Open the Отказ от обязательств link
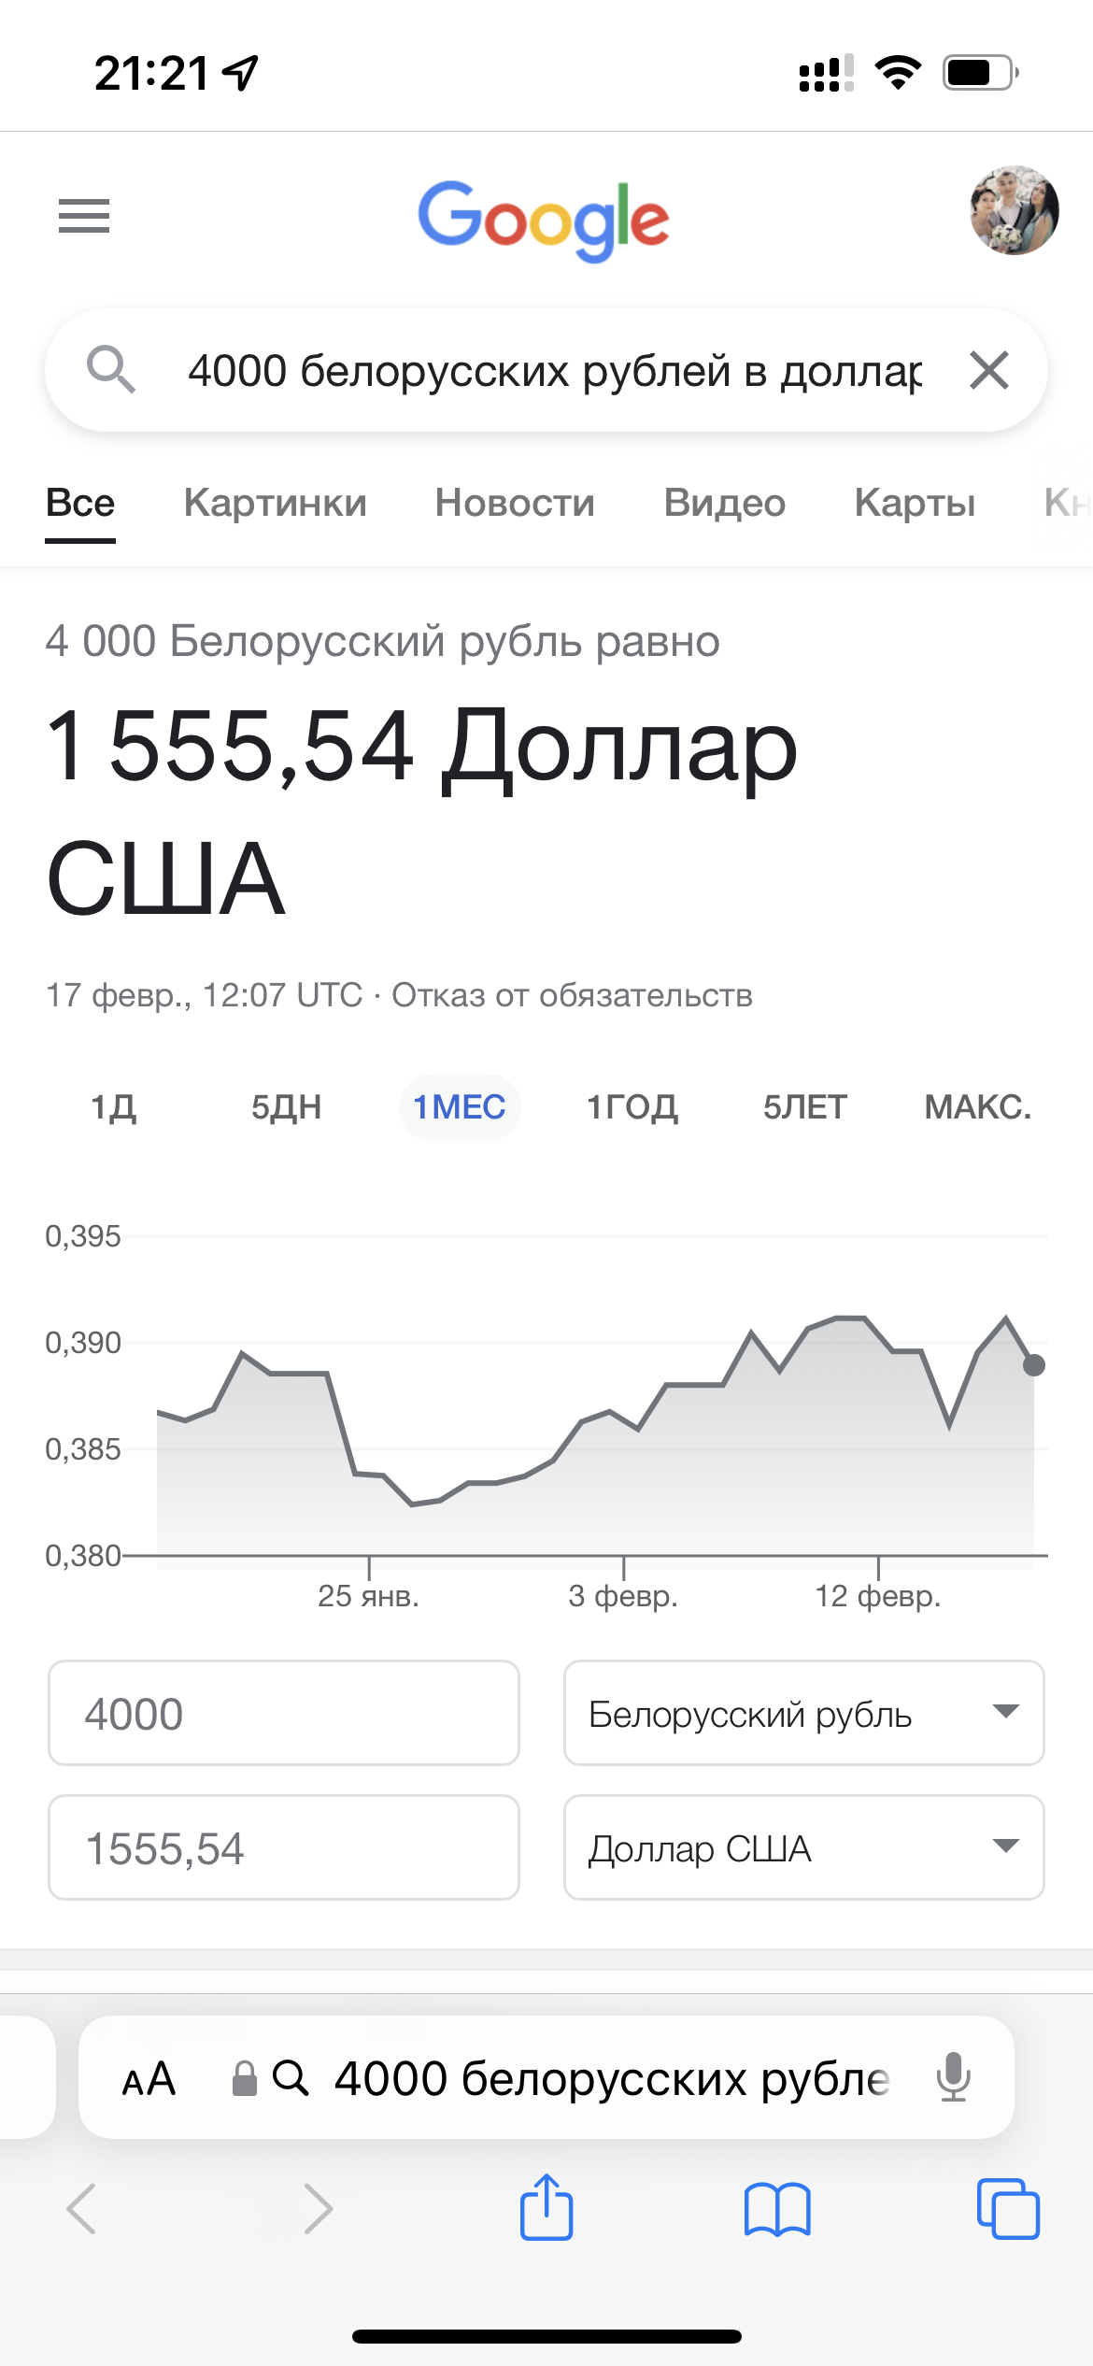The image size is (1093, 2366). [572, 995]
